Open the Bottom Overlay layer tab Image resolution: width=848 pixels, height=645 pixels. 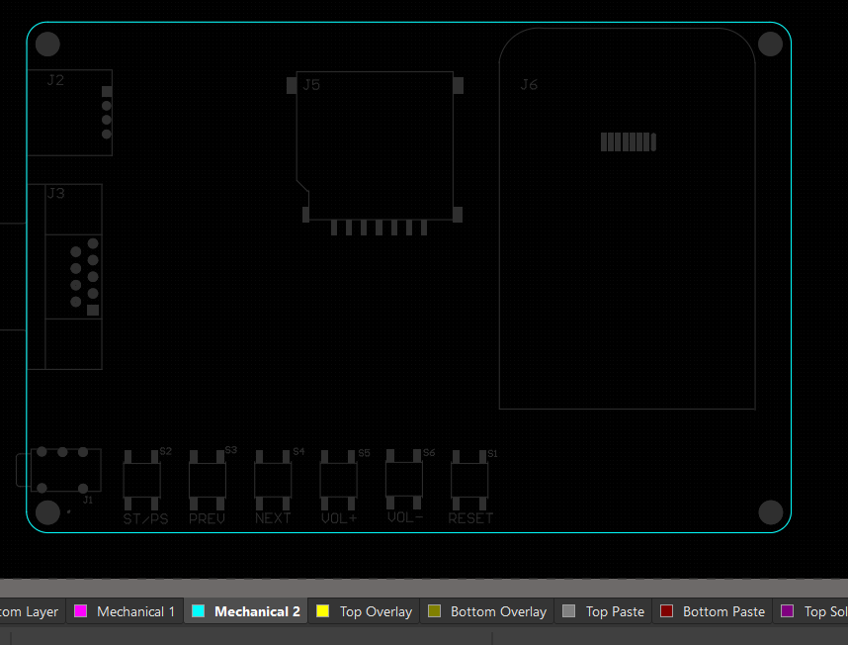click(496, 611)
